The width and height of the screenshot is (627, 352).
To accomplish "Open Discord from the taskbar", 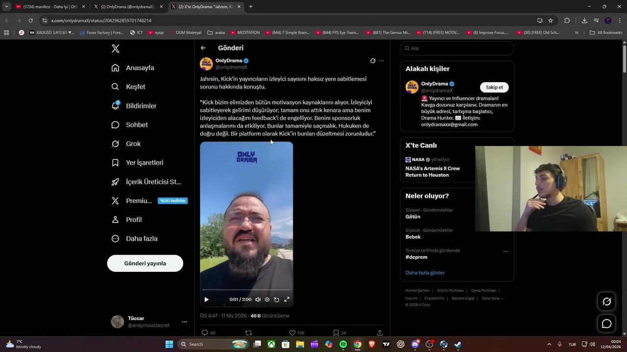I will point(415,344).
